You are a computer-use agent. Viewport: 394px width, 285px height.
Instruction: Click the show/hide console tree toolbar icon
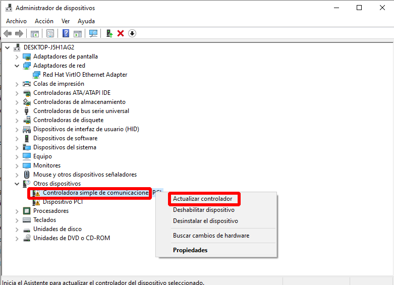pyautogui.click(x=35, y=33)
